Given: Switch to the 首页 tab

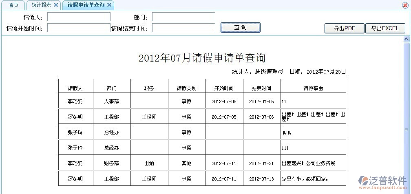Looking at the screenshot, I should tap(13, 5).
